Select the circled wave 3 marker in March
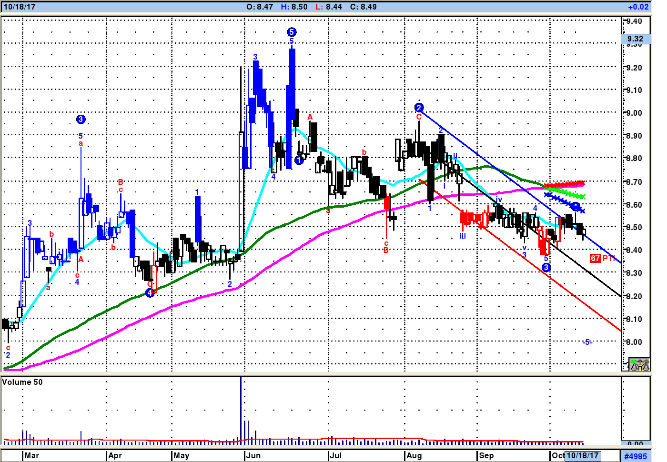The width and height of the screenshot is (667, 462). coord(81,119)
